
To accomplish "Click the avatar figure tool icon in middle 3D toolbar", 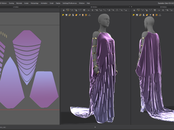I will (x=92, y=10).
